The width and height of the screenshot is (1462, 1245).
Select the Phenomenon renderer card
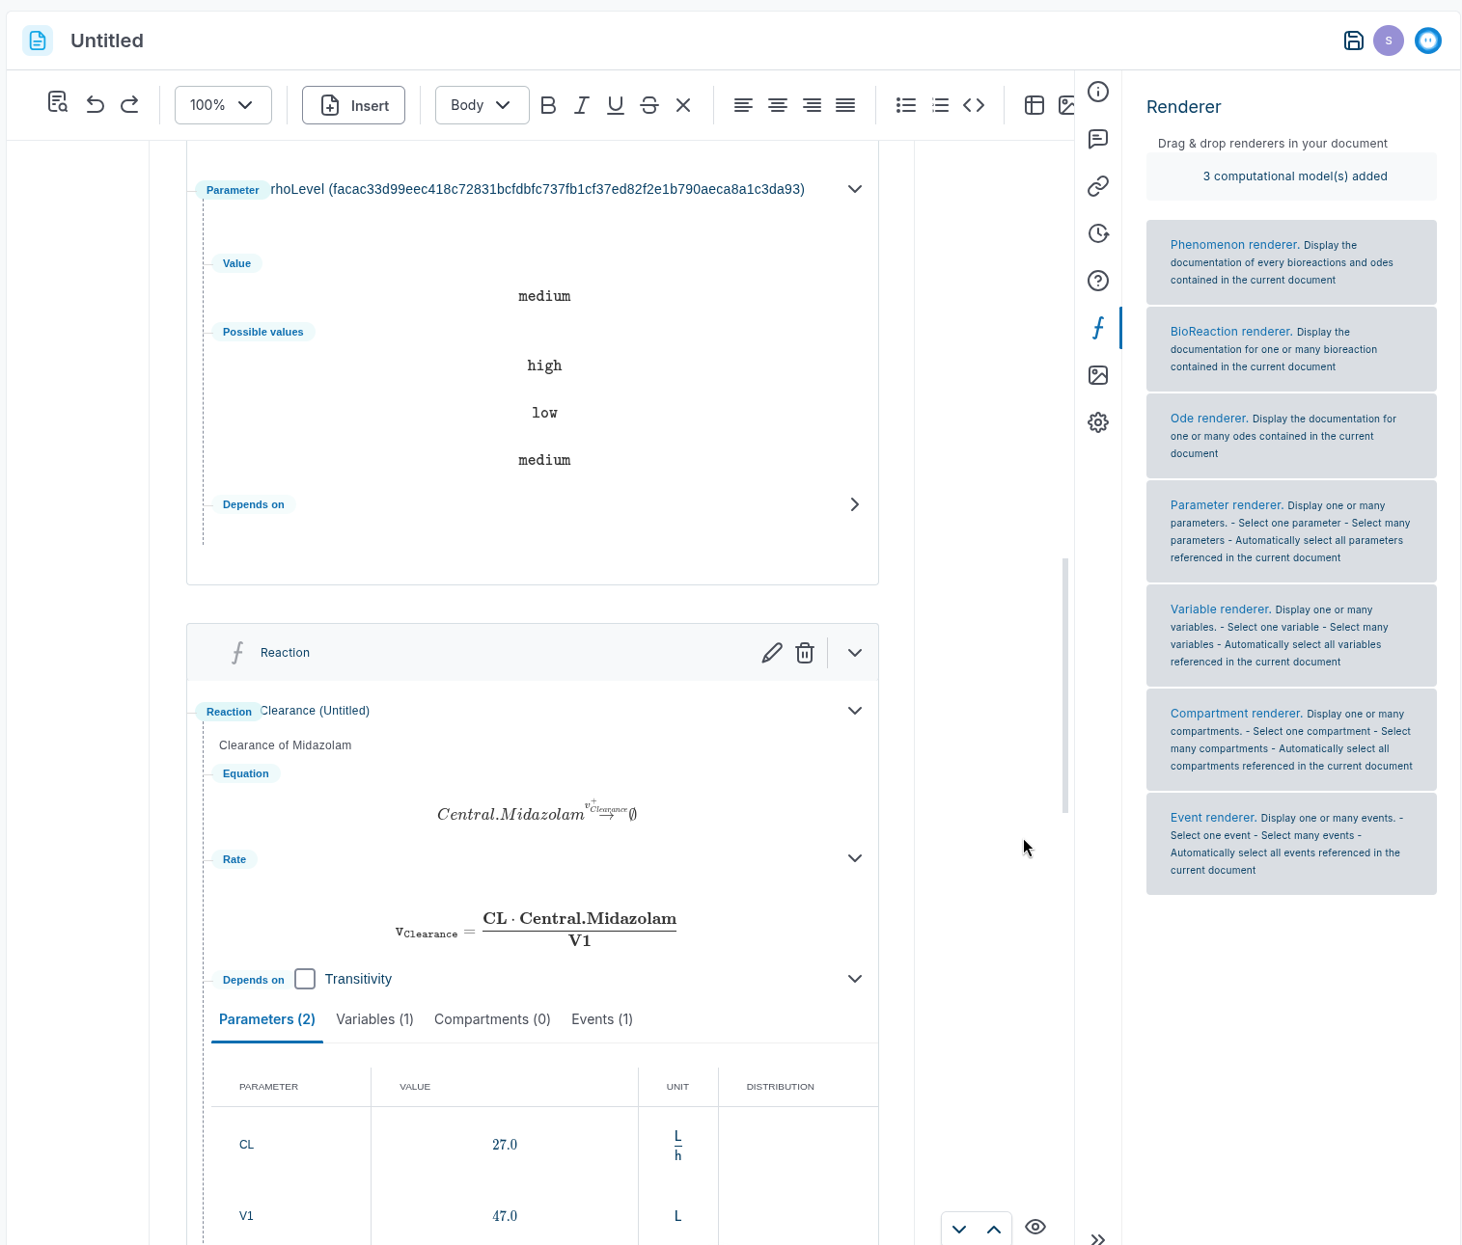[x=1291, y=262]
